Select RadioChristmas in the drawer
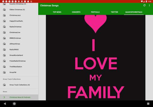 tap(19, 27)
